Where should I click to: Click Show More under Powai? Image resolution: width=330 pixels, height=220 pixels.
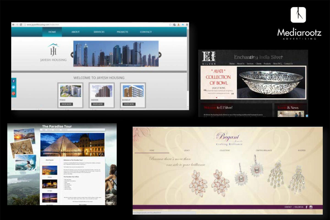tap(66, 104)
